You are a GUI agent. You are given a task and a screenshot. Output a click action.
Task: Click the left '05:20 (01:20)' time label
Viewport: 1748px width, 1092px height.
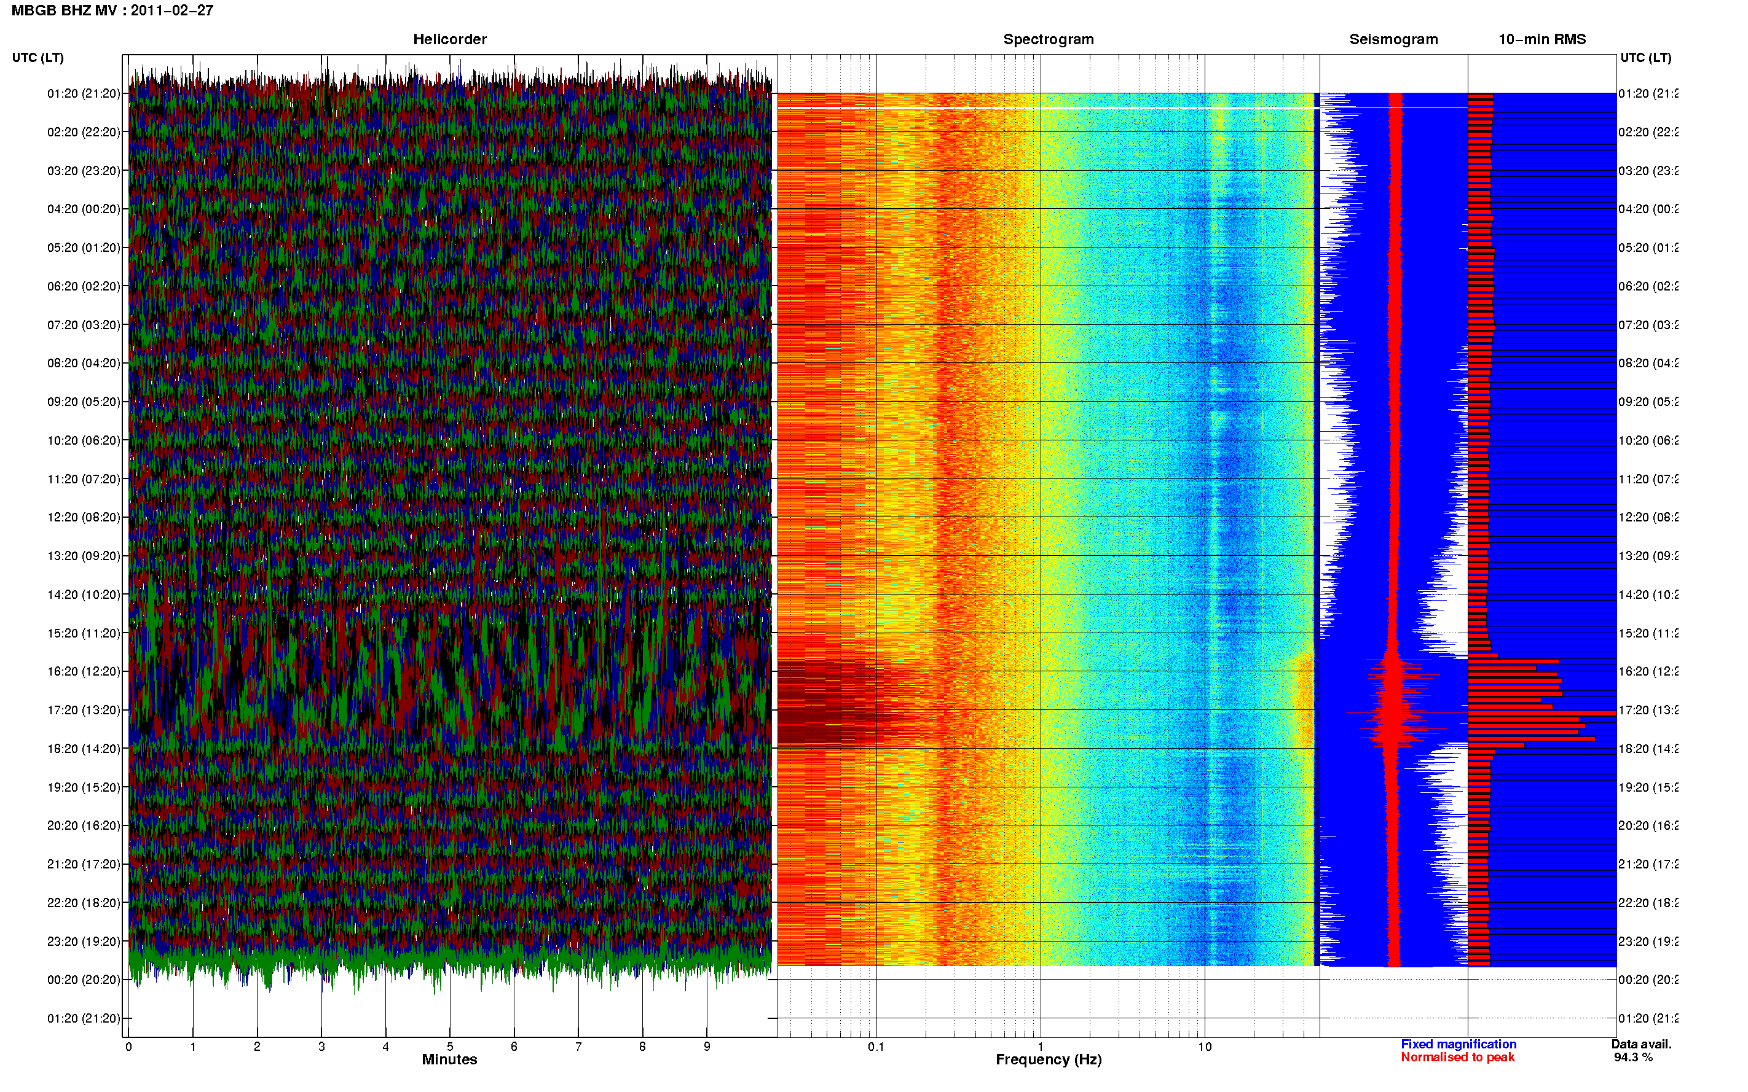point(84,248)
